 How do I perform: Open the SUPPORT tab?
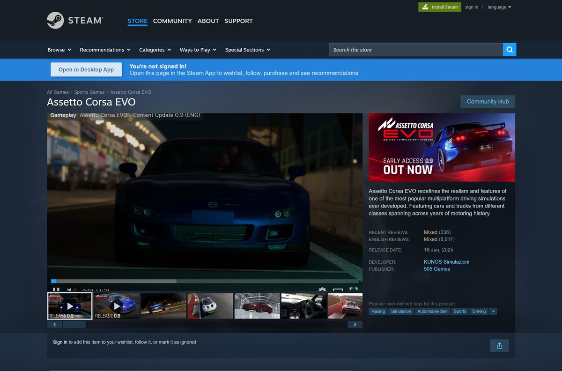[x=238, y=21]
